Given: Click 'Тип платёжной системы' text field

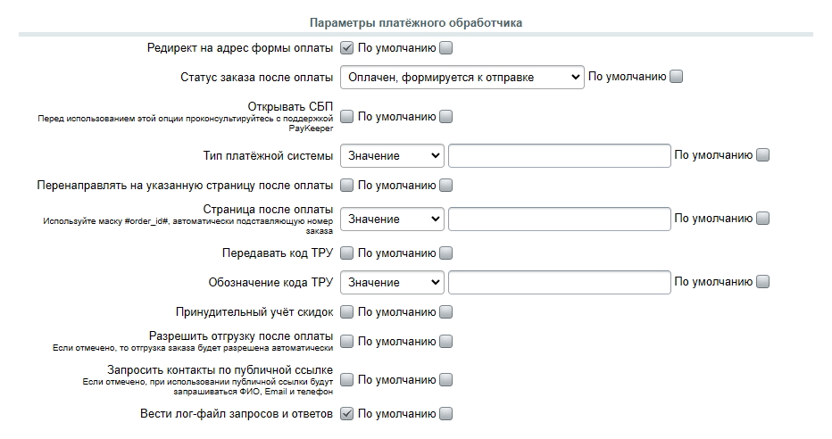Looking at the screenshot, I should point(559,156).
